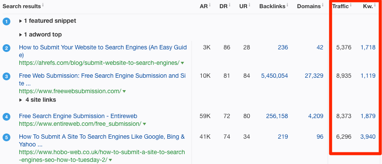Click the info icon beside Backlinks header
Image resolution: width=382 pixels, height=164 pixels.
coord(287,5)
